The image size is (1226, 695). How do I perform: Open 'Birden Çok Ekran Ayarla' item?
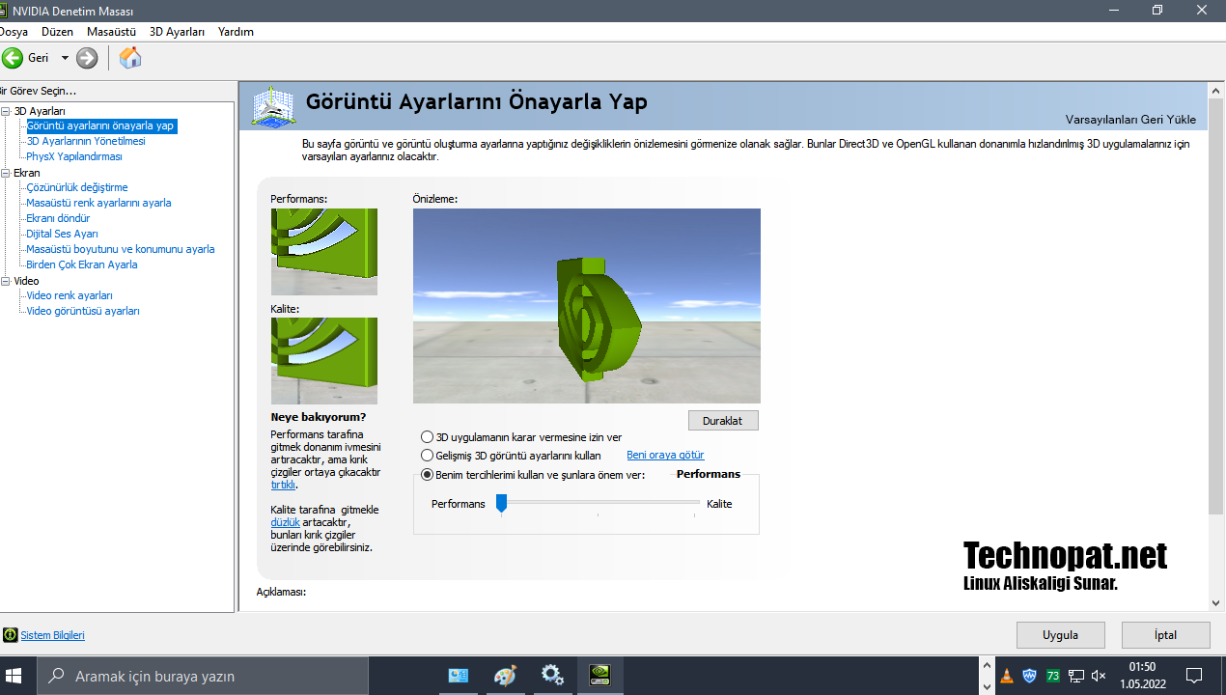[82, 264]
